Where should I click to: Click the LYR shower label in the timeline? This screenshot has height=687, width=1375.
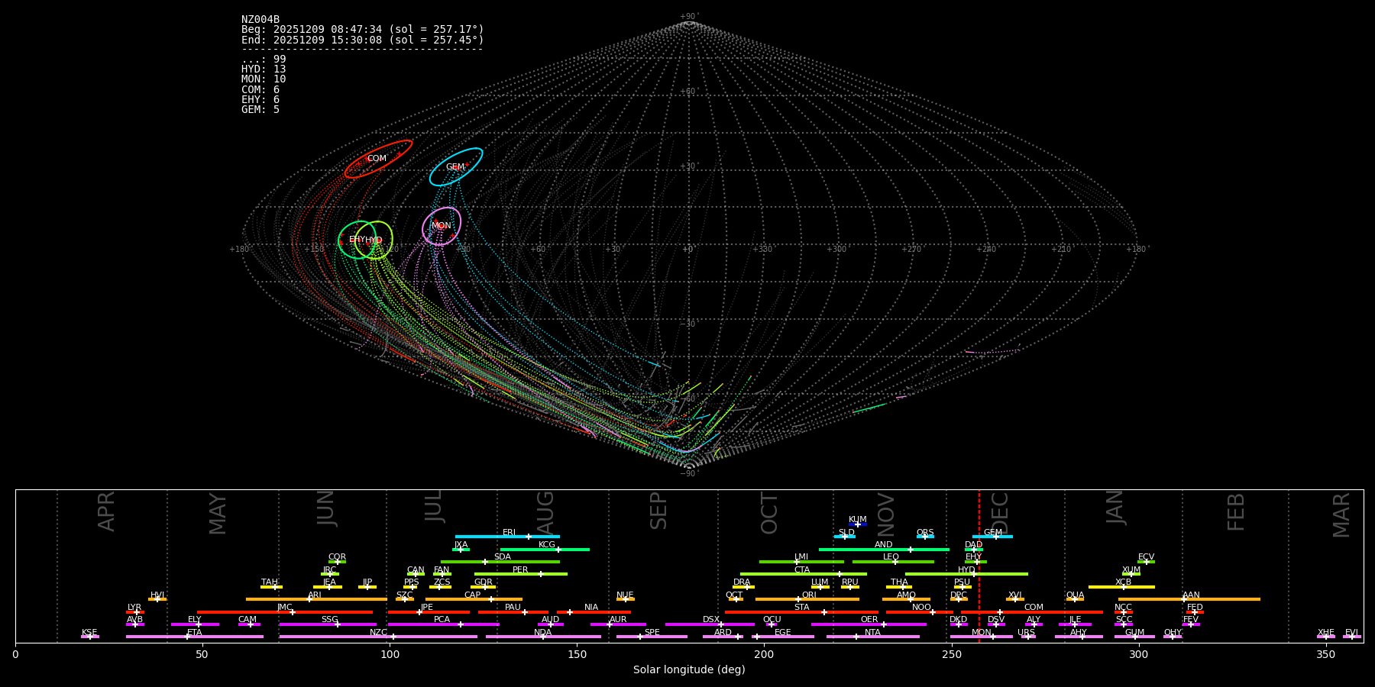[134, 608]
